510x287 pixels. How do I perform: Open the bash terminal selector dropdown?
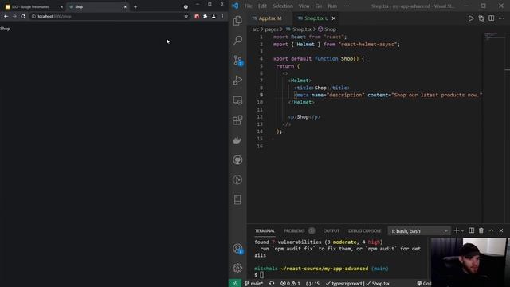click(x=419, y=230)
